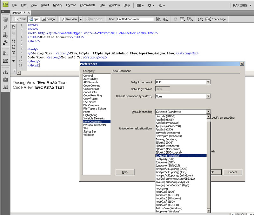The image size is (254, 215).
Task: Open the Modify menu
Action: tap(57, 5)
